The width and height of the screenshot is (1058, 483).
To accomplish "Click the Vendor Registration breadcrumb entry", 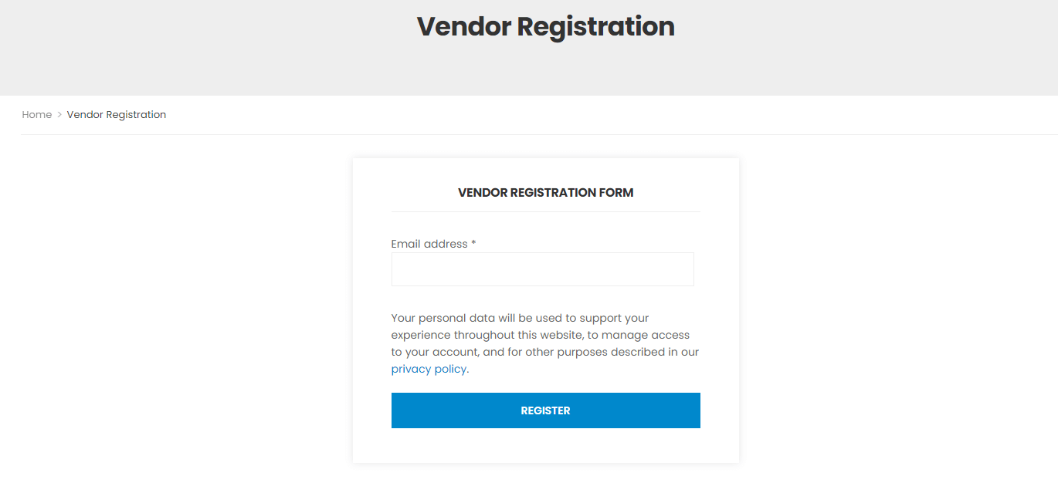I will tap(116, 114).
